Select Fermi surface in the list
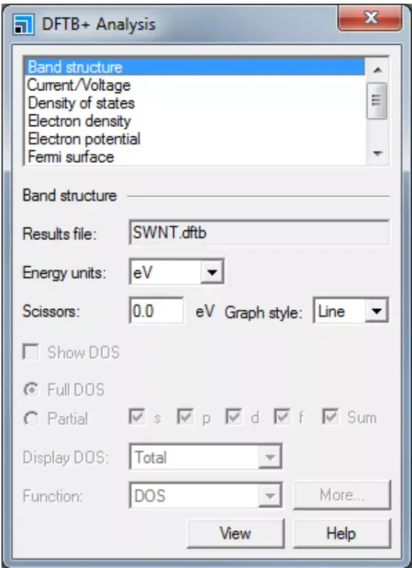 pos(195,157)
